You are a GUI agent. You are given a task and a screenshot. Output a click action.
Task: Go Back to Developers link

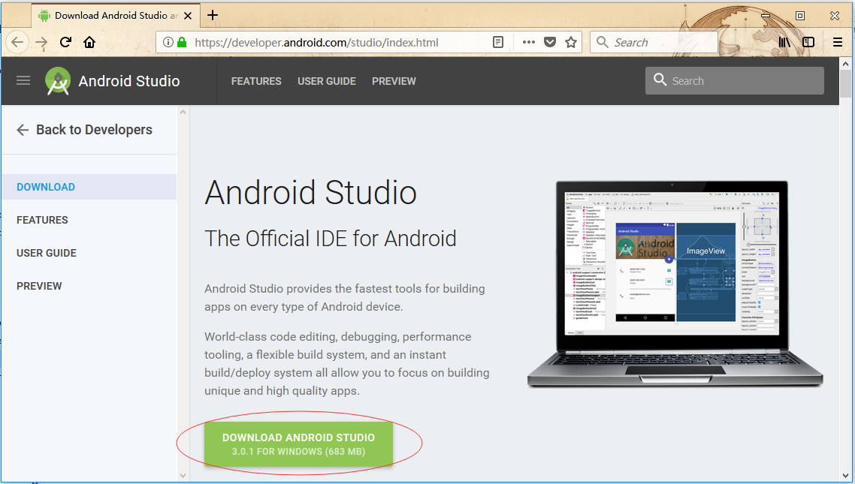(x=84, y=130)
